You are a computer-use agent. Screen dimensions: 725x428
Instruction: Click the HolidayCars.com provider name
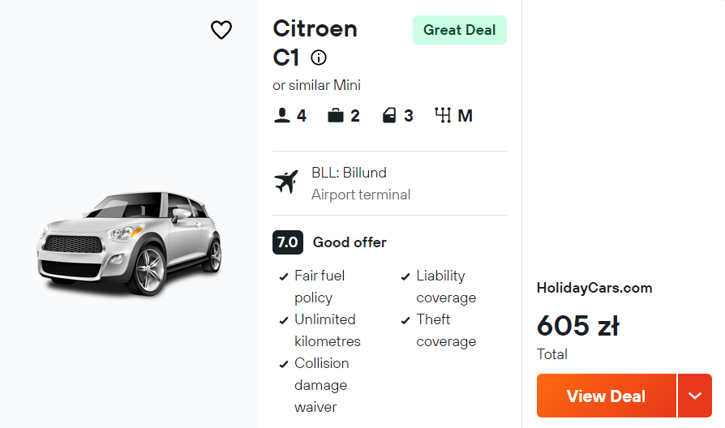[x=594, y=288]
